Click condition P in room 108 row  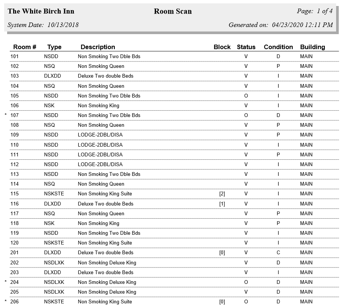pos(278,125)
